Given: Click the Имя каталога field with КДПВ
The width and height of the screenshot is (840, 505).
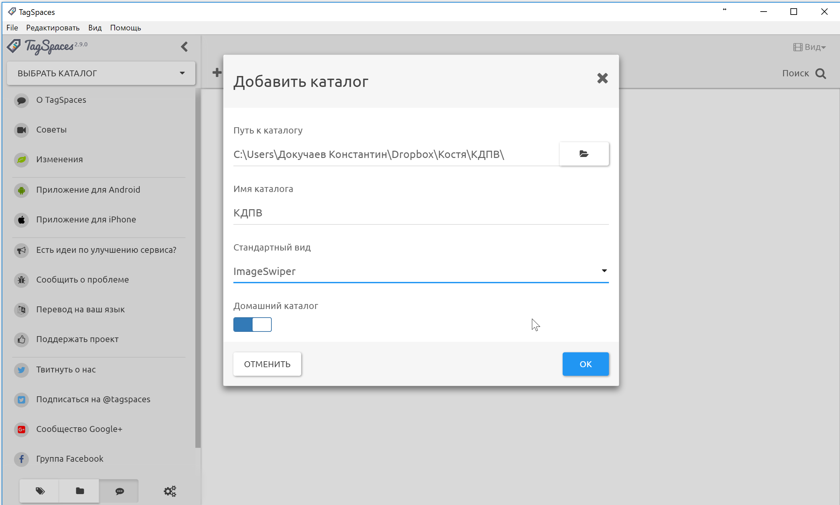Looking at the screenshot, I should [x=421, y=213].
